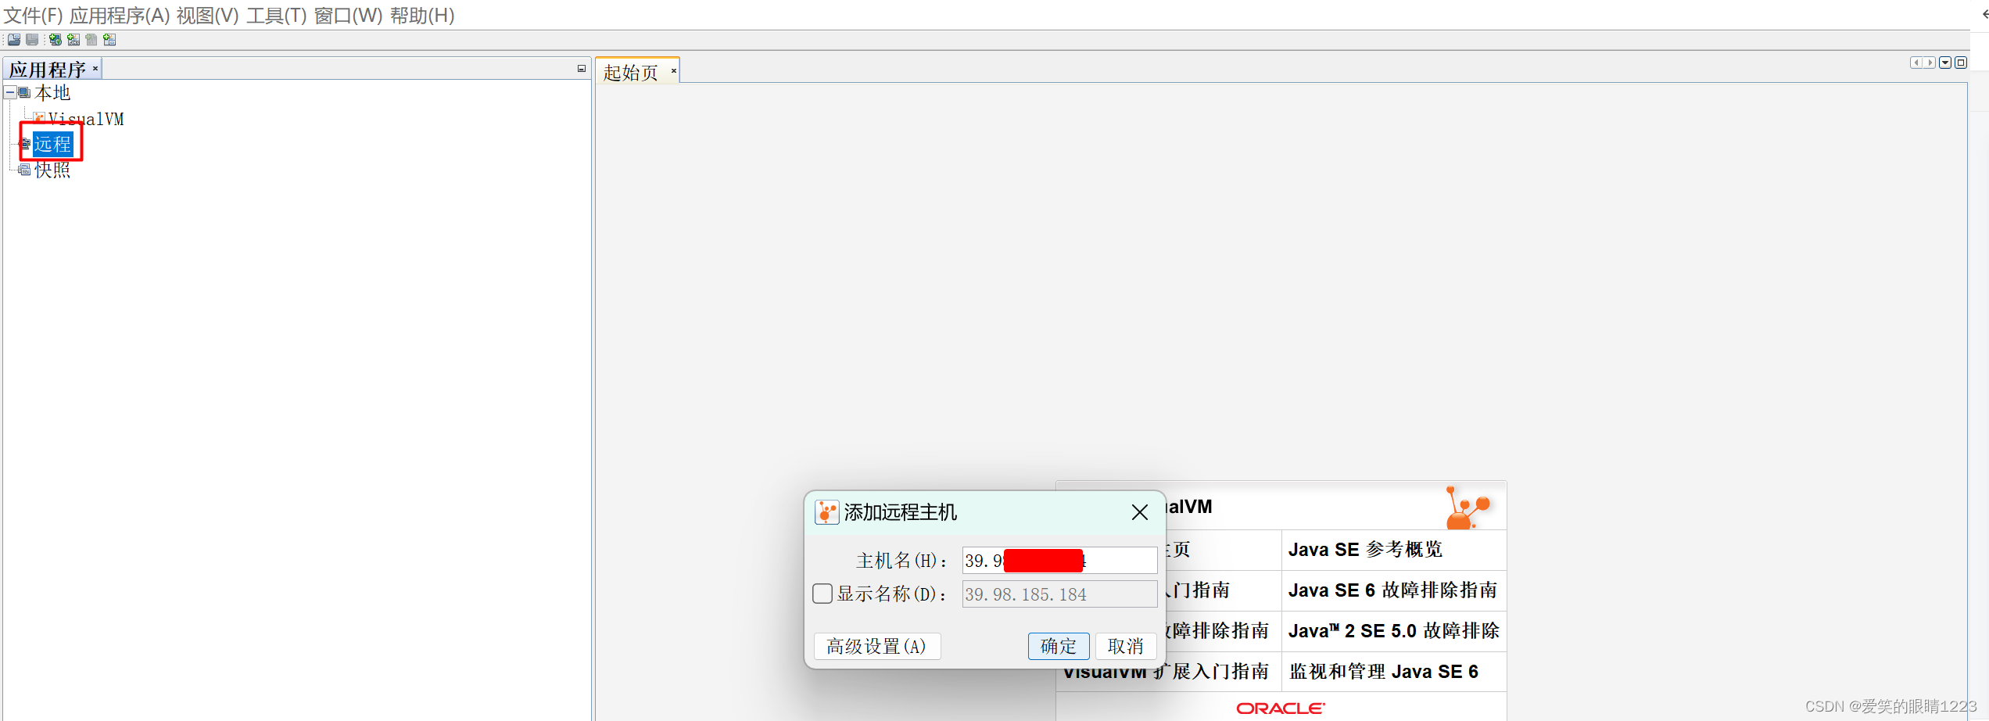Click the VisualVM application icon in tree

pyautogui.click(x=39, y=118)
